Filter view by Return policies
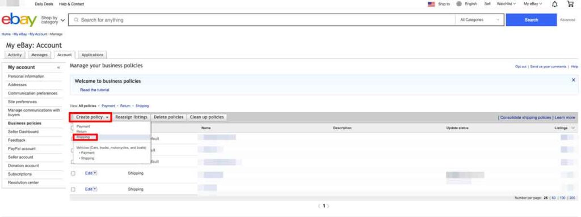Viewport: 581px width, 217px height. coord(125,106)
